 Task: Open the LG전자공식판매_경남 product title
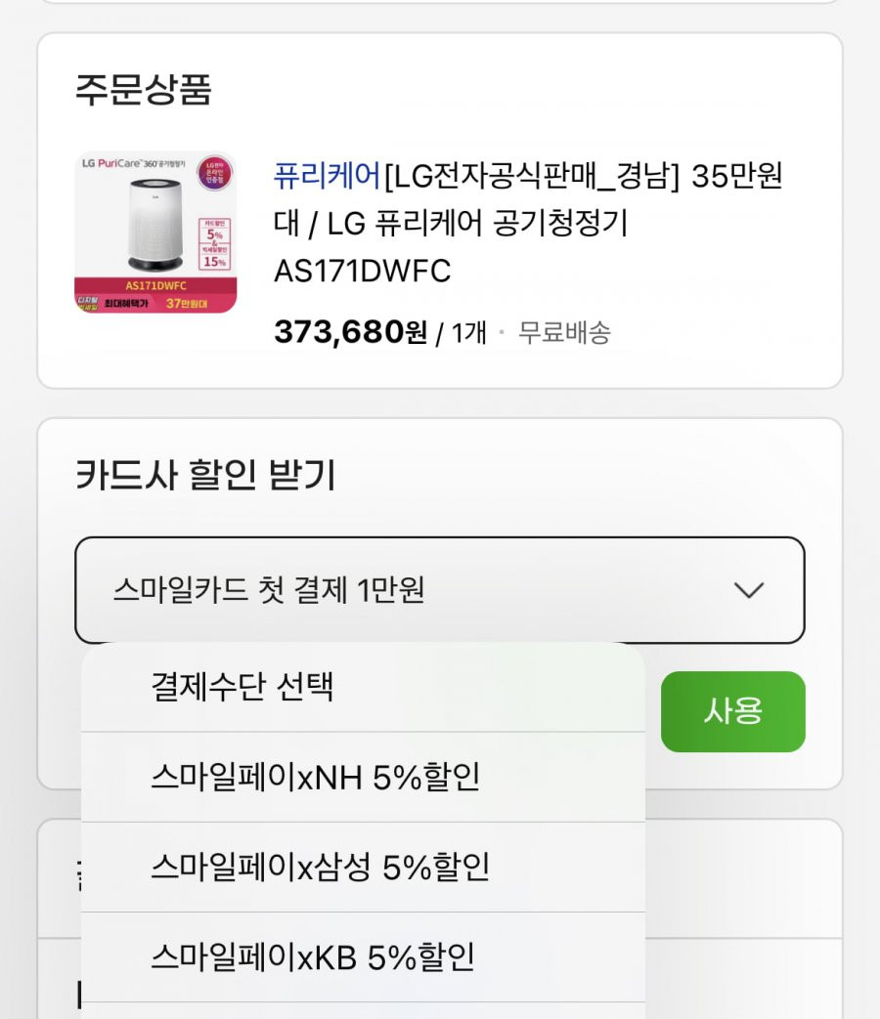click(x=527, y=223)
